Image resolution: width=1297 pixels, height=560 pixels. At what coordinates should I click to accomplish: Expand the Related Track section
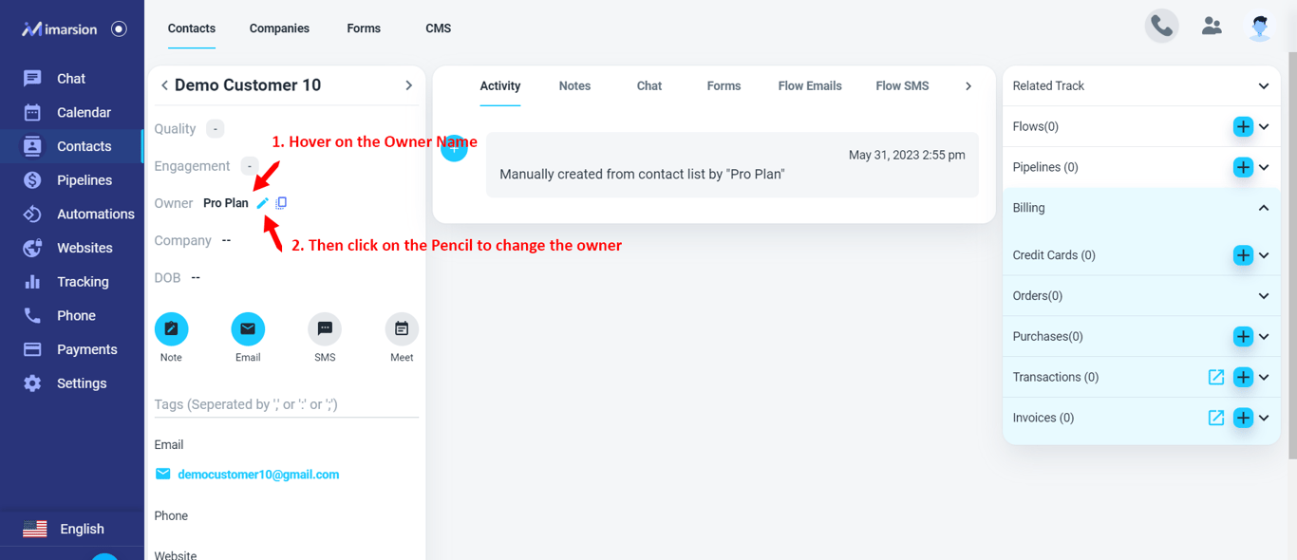point(1264,86)
